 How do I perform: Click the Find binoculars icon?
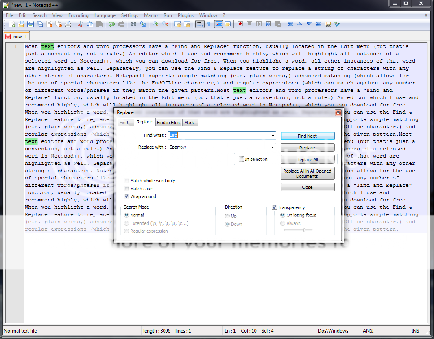pyautogui.click(x=134, y=24)
